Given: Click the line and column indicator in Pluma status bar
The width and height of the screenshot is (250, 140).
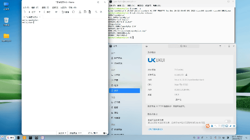Looking at the screenshot, I should [x=93, y=133].
